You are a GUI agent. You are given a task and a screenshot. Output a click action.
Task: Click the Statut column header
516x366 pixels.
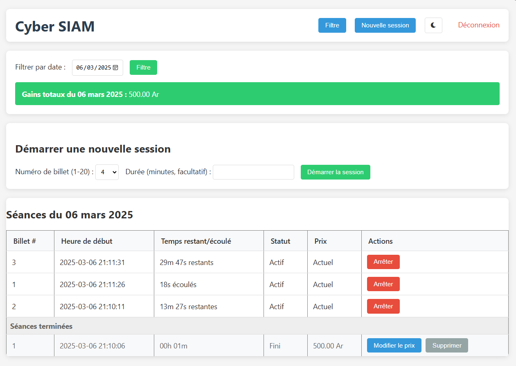tap(280, 241)
